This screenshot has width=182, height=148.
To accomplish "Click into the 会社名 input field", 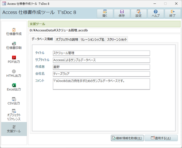I will coord(101,74).
